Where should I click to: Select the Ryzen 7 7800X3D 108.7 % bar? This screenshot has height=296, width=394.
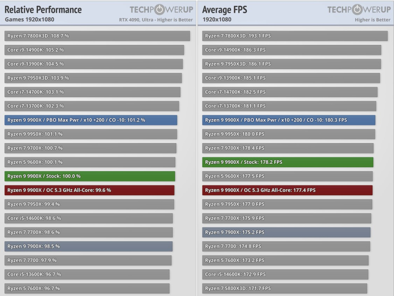(97, 36)
